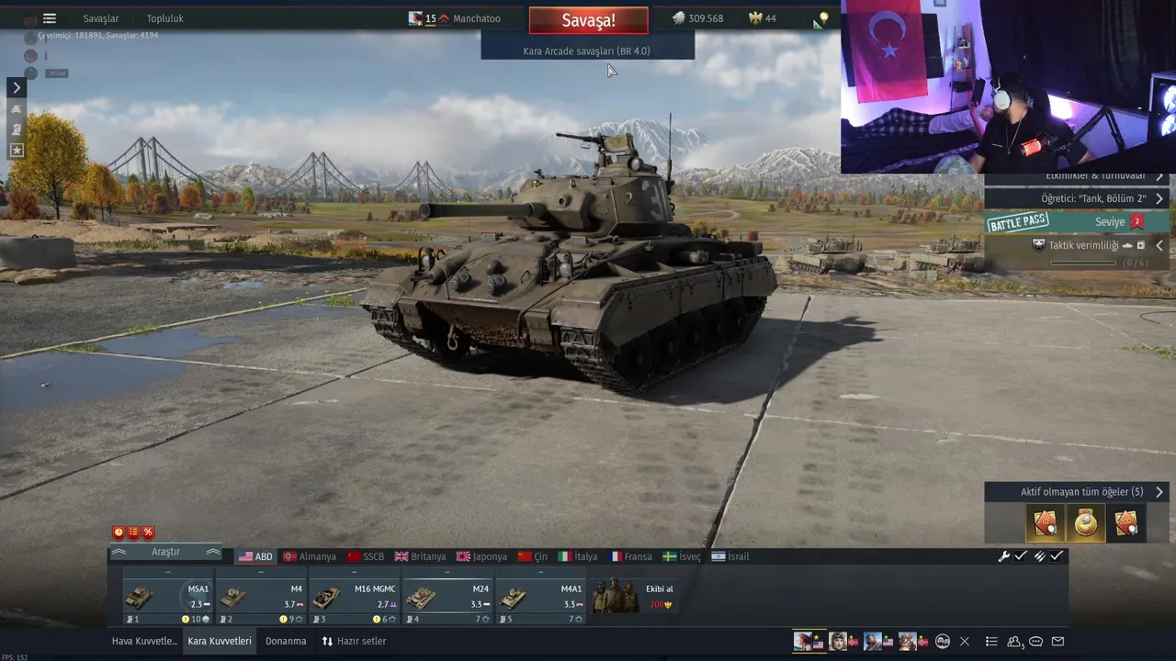Open the Savaşlar menu
Screen dimensions: 1176x661
point(101,18)
